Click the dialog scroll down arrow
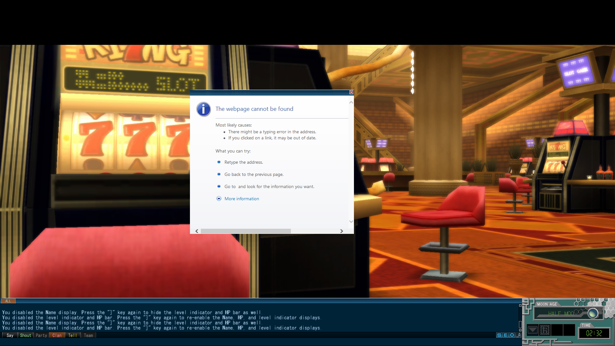Image resolution: width=615 pixels, height=346 pixels. 351,221
